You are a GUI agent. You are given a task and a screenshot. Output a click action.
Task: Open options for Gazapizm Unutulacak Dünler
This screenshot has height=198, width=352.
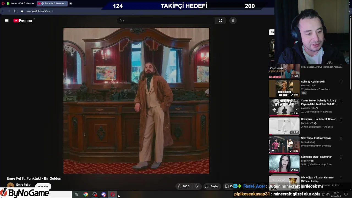pos(341,120)
